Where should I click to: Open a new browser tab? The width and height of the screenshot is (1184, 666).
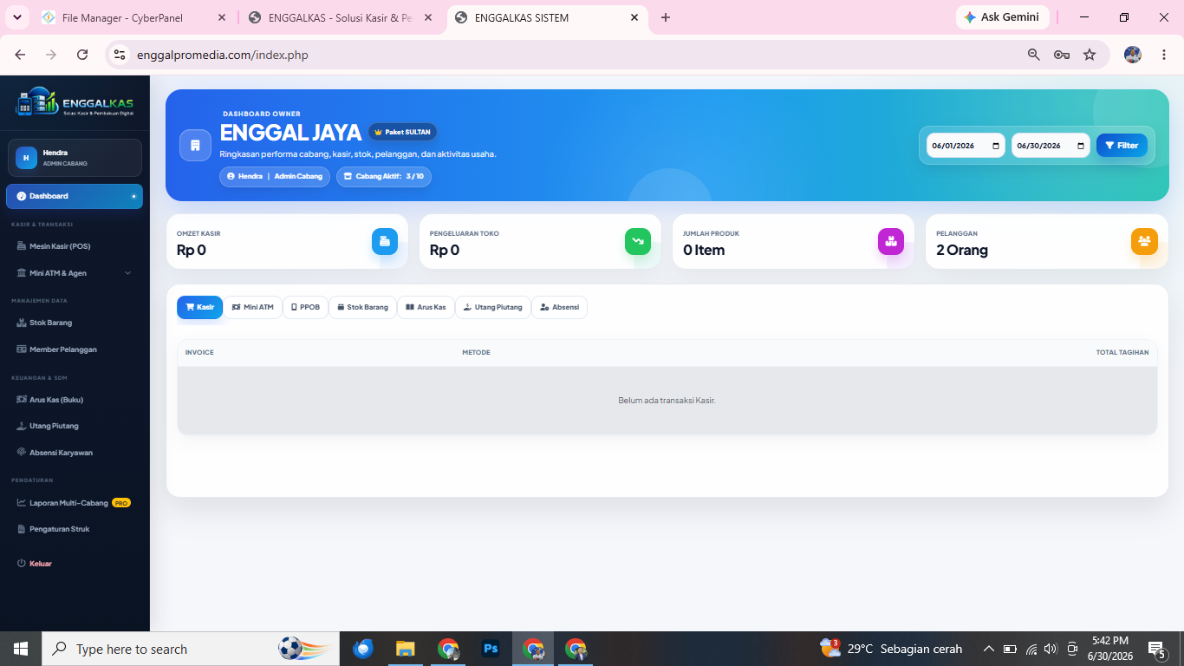point(666,17)
